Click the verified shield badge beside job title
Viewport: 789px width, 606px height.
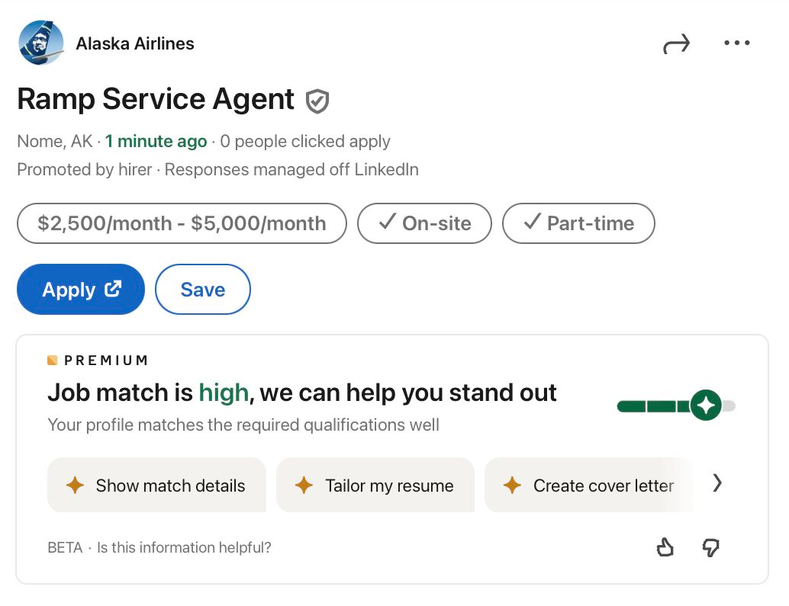[x=317, y=101]
